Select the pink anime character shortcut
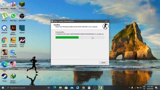 pyautogui.click(x=13, y=65)
